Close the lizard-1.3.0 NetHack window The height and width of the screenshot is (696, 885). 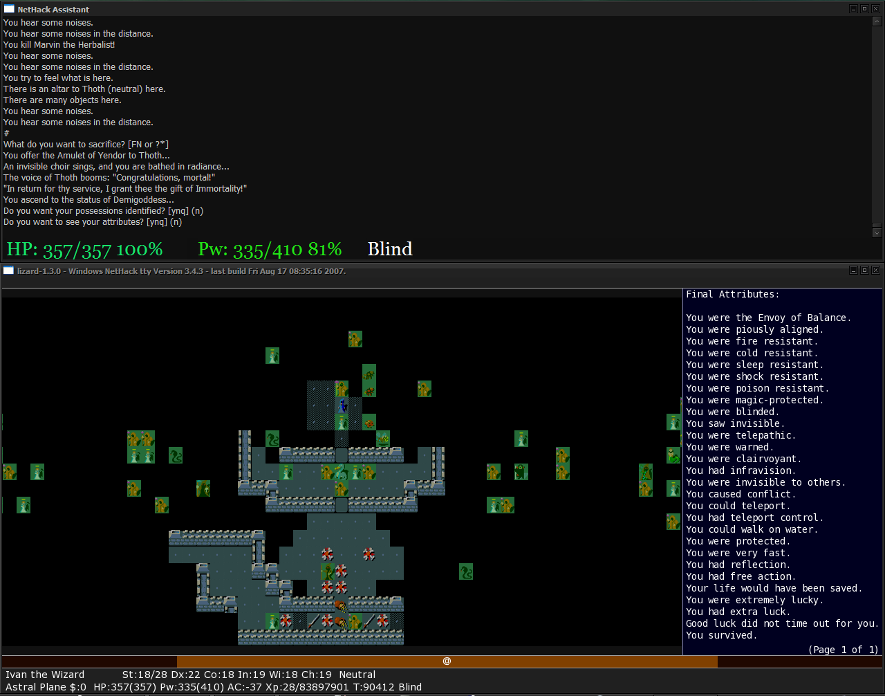pos(875,270)
